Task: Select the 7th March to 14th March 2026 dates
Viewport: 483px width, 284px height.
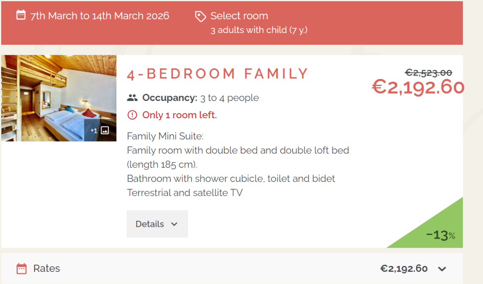Action: coord(100,16)
